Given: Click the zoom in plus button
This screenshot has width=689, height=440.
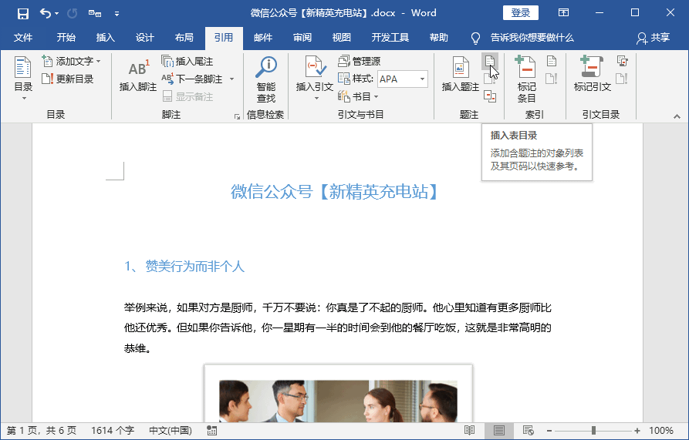Looking at the screenshot, I should pyautogui.click(x=637, y=431).
